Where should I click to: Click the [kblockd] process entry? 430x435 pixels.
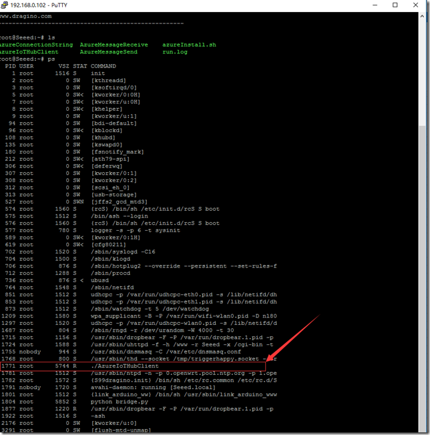click(107, 130)
